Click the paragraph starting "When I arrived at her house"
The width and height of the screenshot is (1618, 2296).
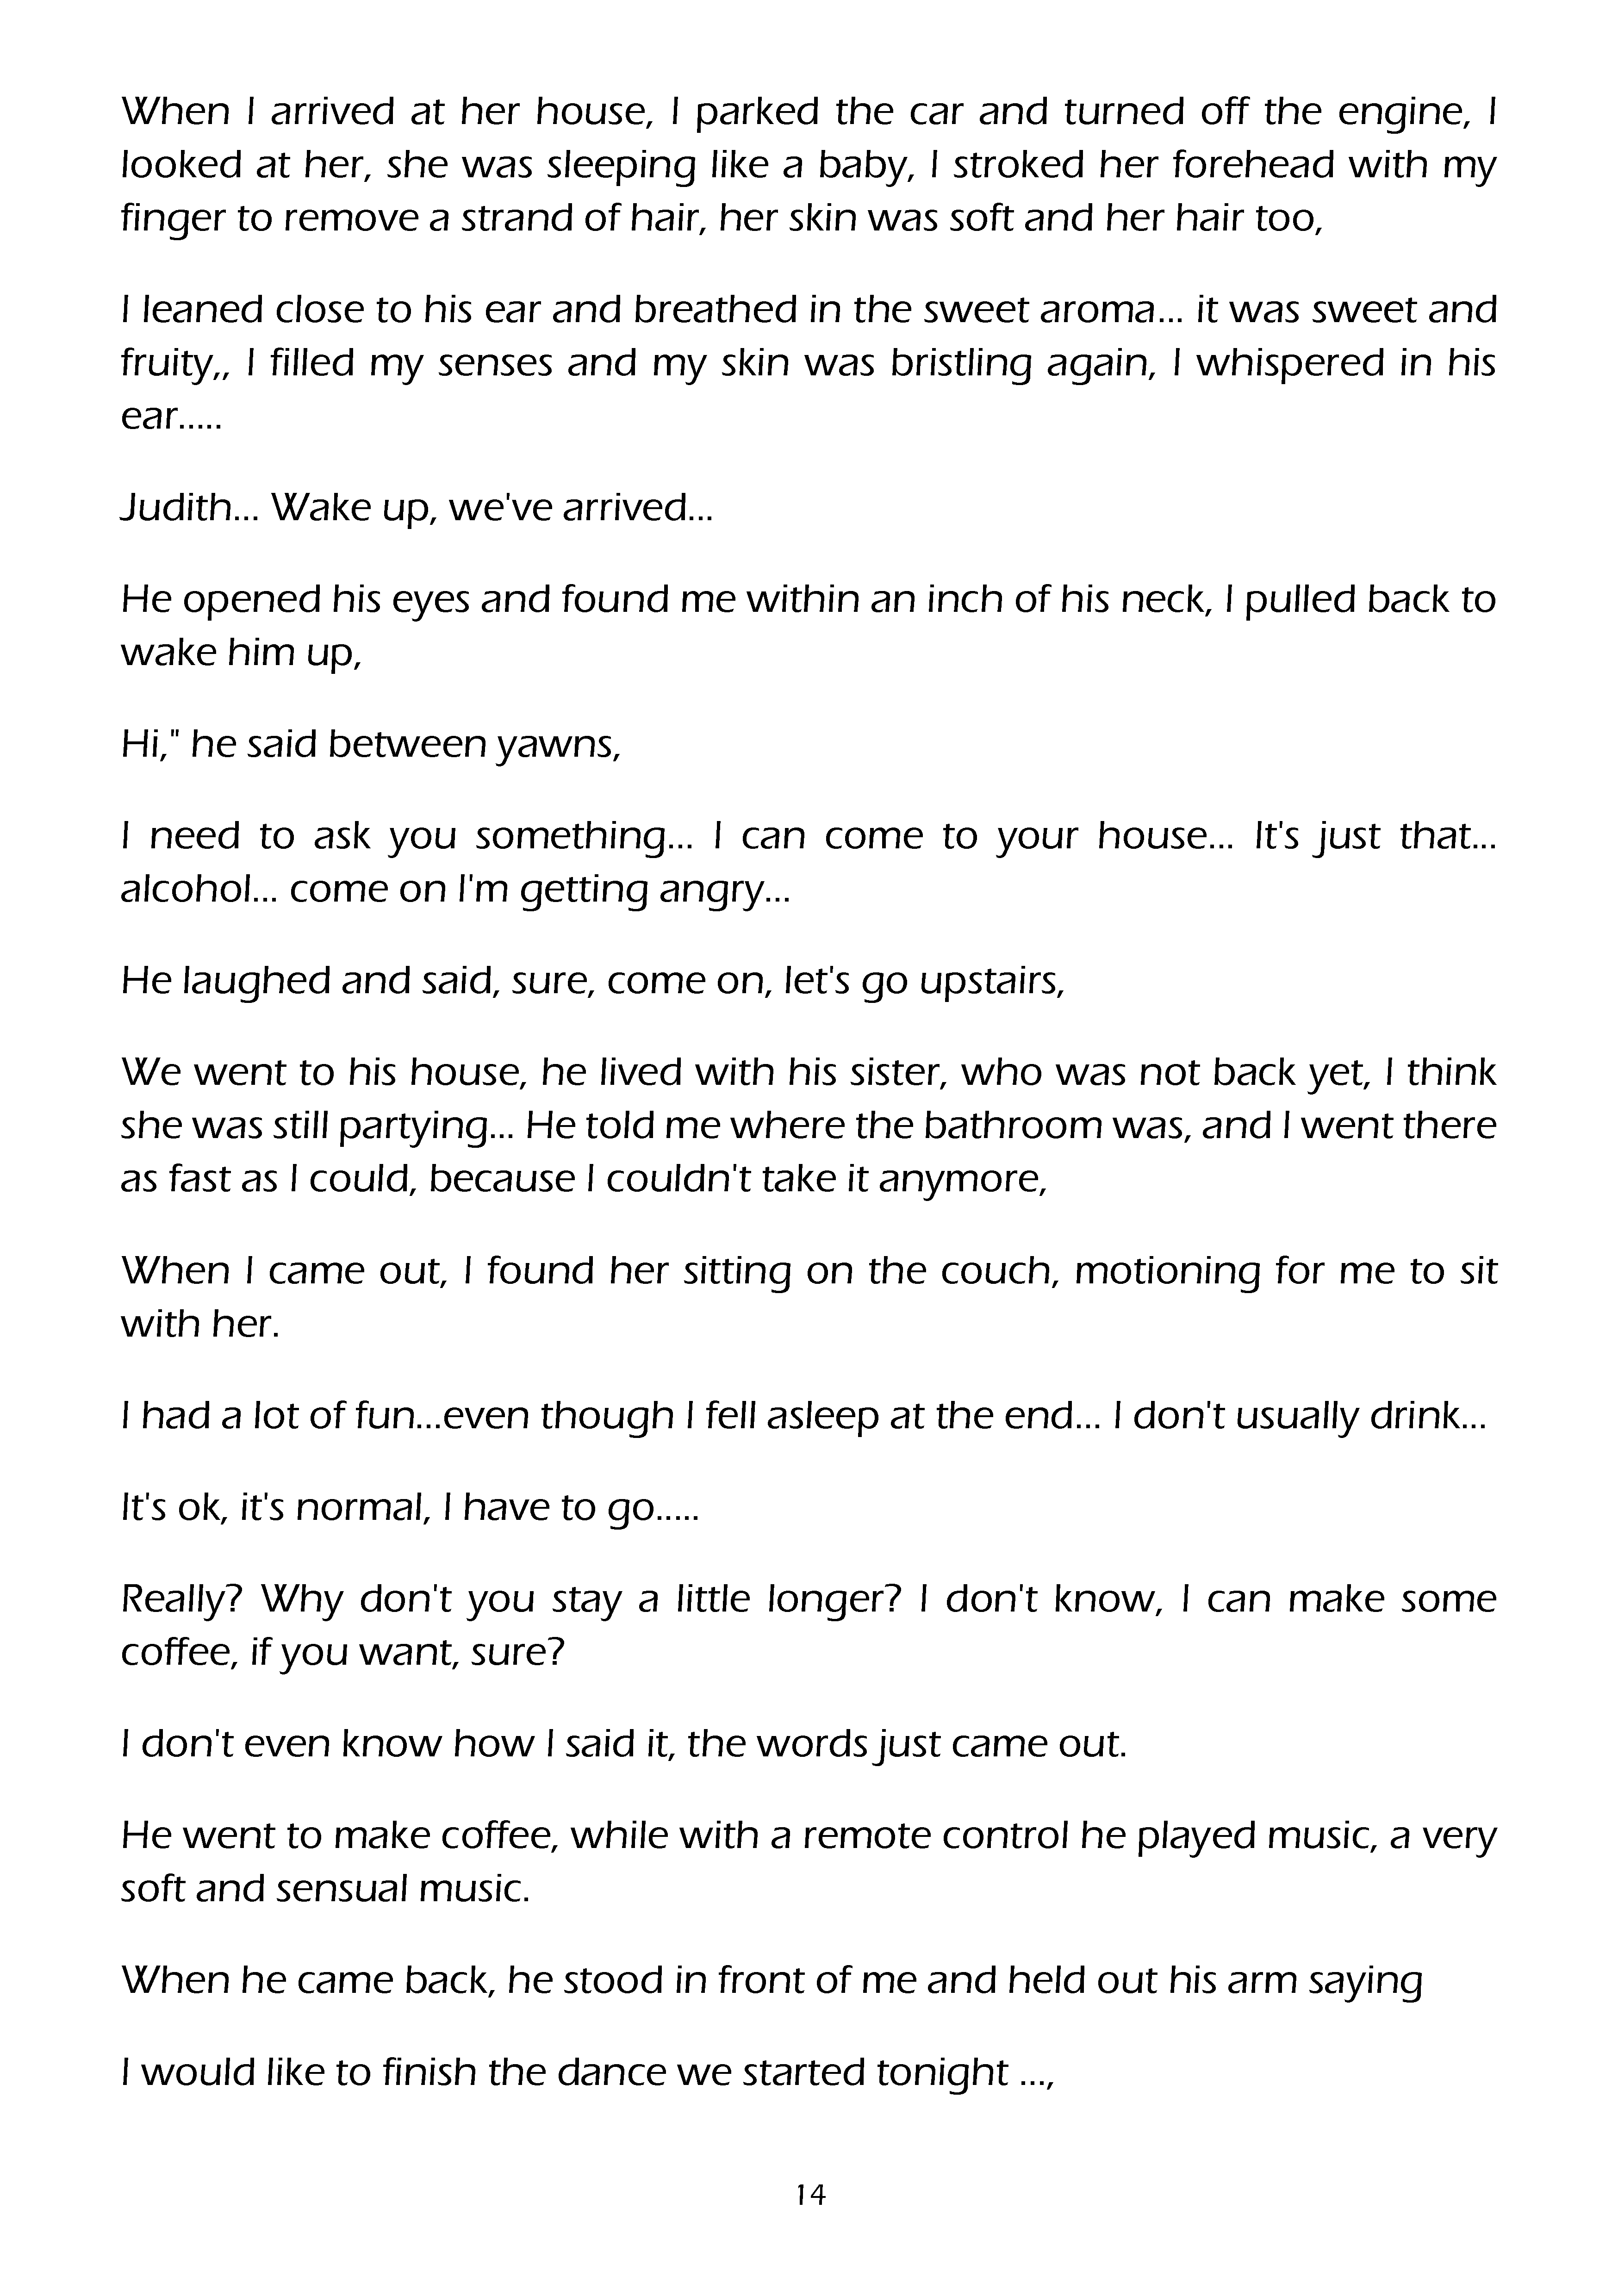pyautogui.click(x=808, y=164)
